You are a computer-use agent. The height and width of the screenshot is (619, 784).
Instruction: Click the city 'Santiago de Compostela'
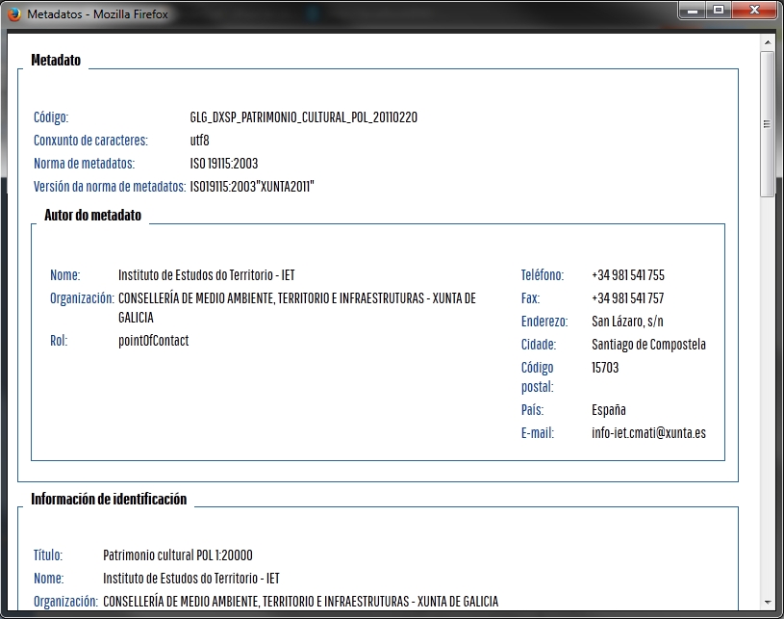coord(648,344)
